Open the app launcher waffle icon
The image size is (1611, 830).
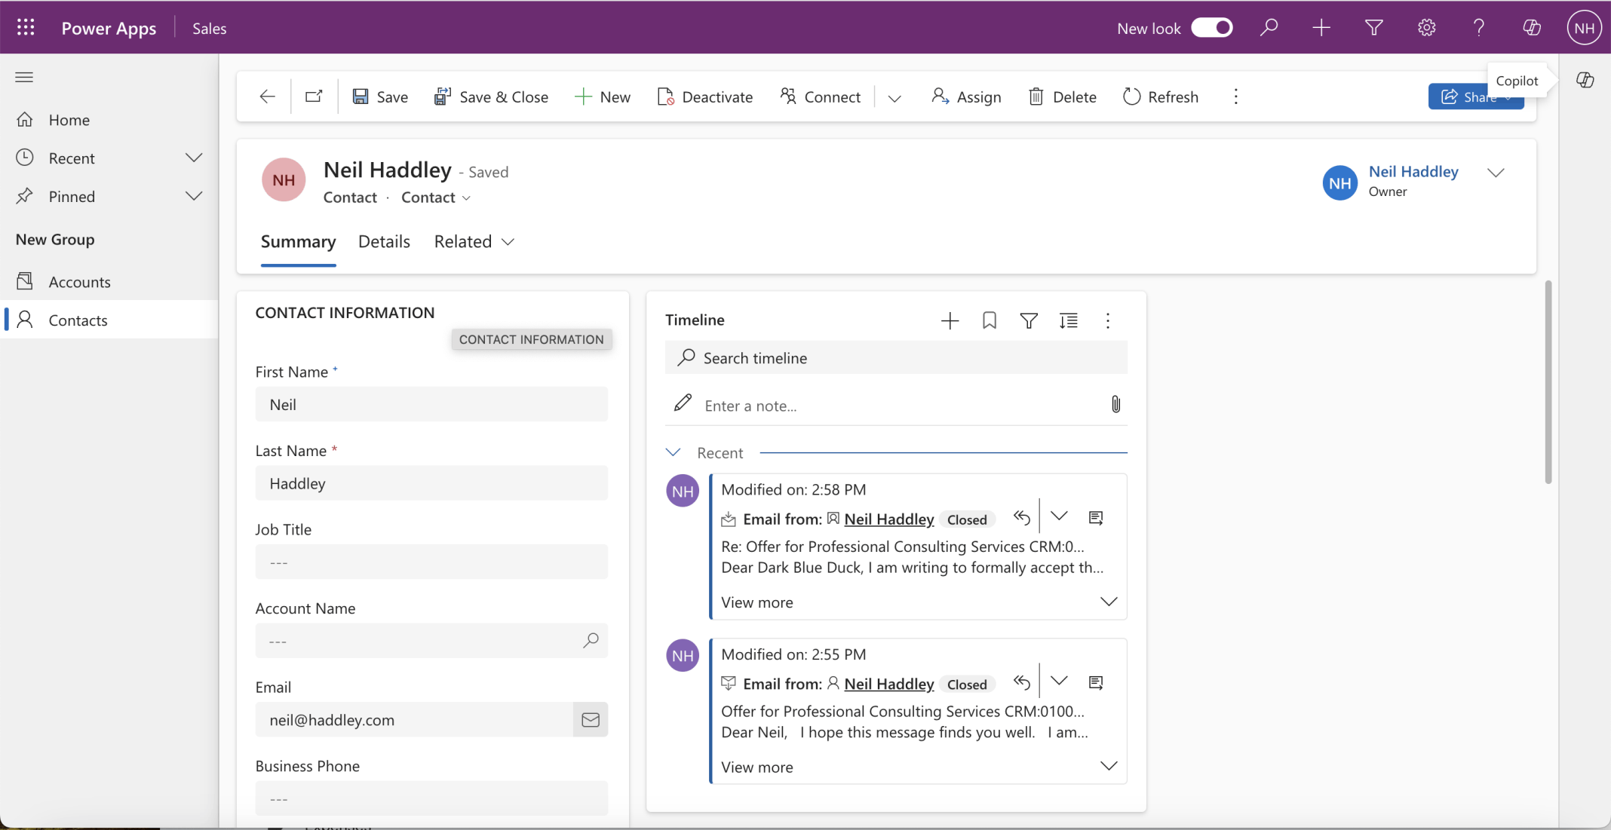tap(26, 28)
